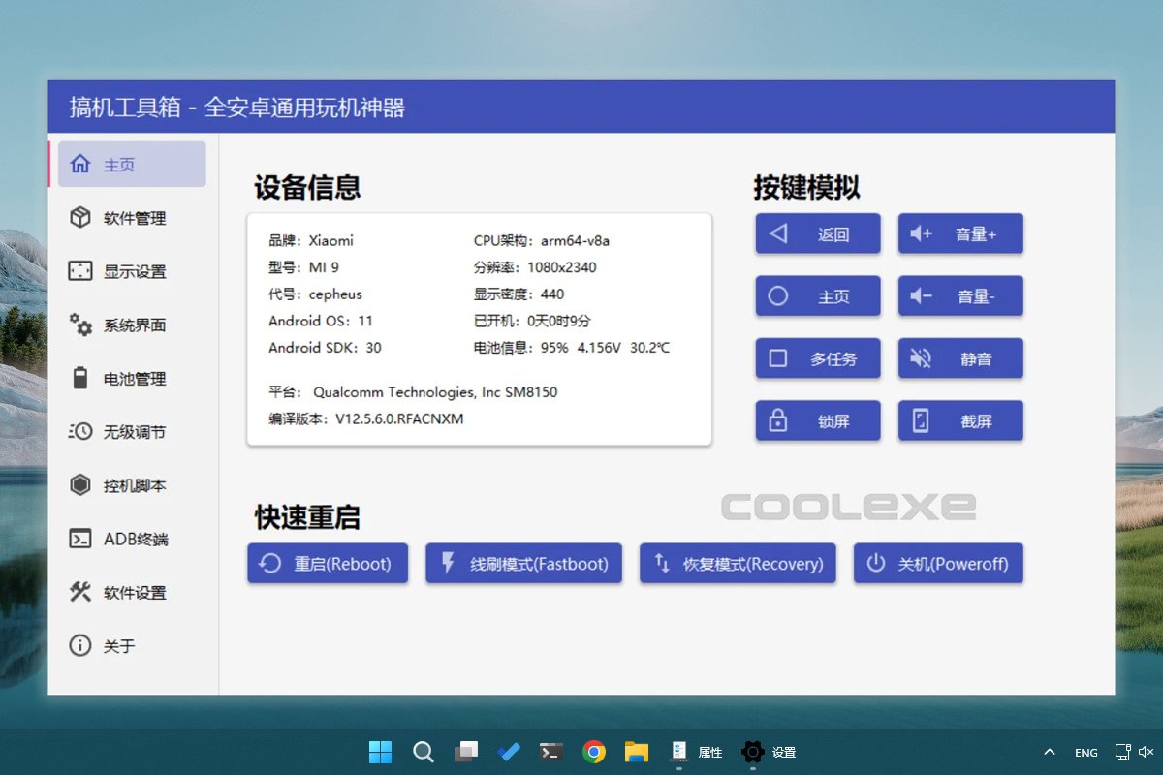
Task: Click the 分辨率：1080x2340 text
Action: point(535,267)
